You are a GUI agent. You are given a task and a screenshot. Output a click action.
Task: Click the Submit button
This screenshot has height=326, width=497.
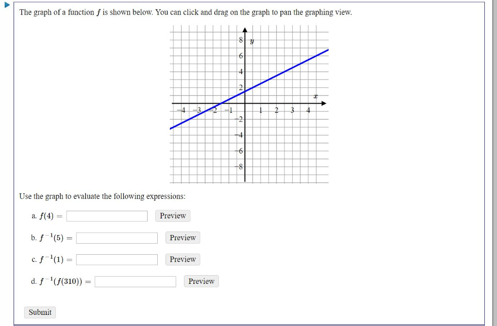39,312
